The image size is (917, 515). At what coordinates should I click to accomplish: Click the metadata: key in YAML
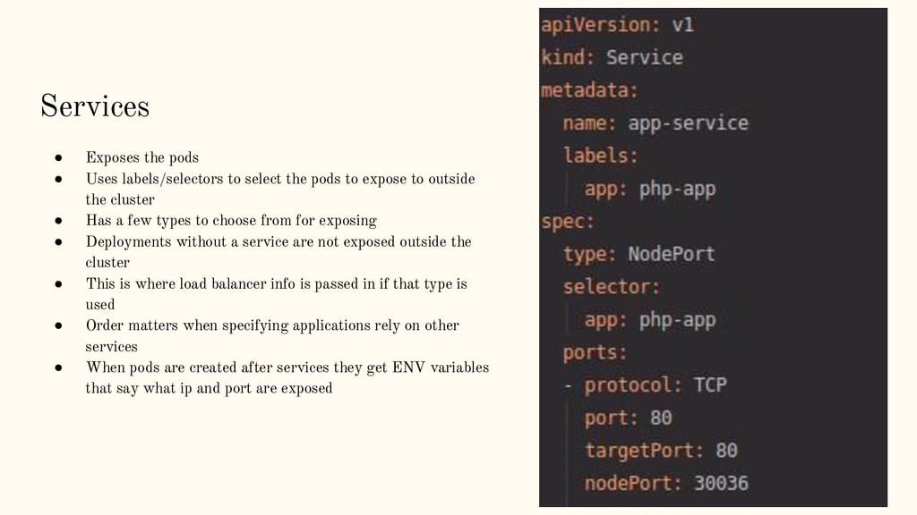(x=588, y=90)
